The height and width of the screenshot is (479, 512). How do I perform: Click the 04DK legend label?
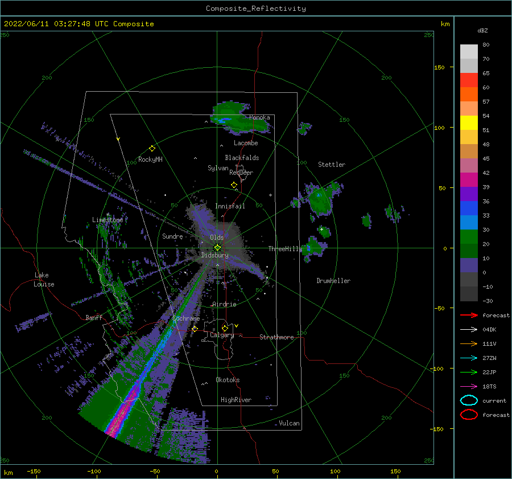489,330
